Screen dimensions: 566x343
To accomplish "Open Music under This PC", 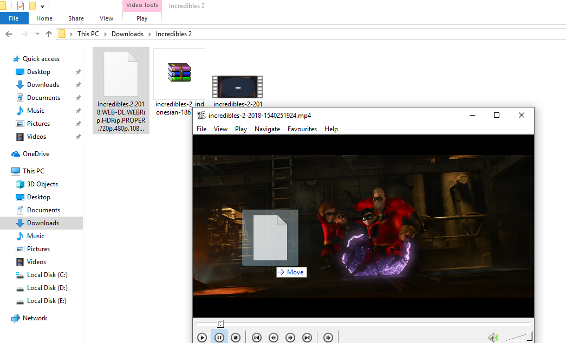I will pos(36,236).
